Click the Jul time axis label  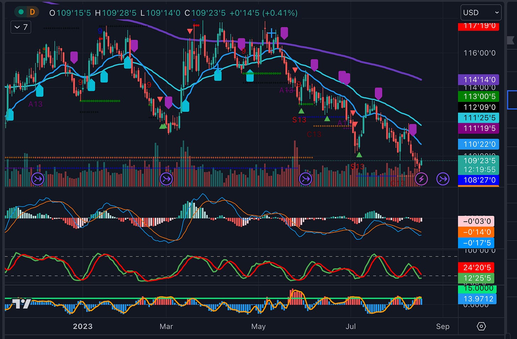(x=350, y=327)
